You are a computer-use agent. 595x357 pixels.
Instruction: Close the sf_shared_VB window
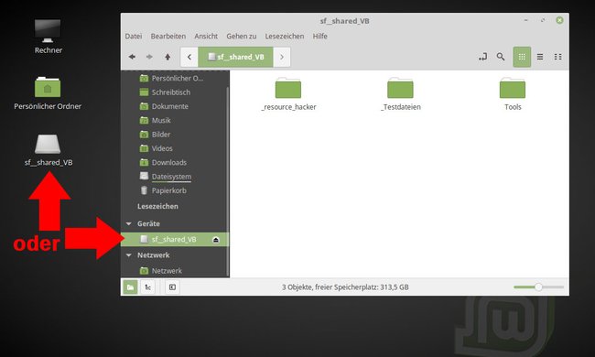(x=559, y=20)
